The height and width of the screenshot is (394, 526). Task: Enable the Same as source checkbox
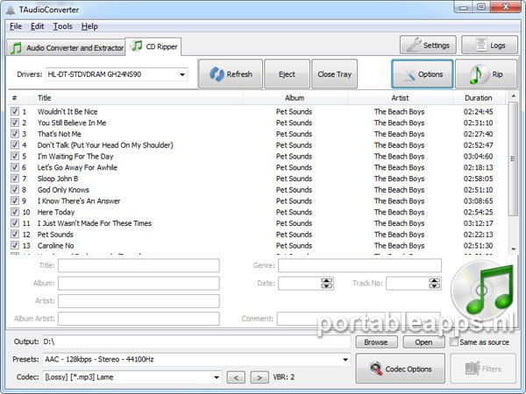click(451, 341)
